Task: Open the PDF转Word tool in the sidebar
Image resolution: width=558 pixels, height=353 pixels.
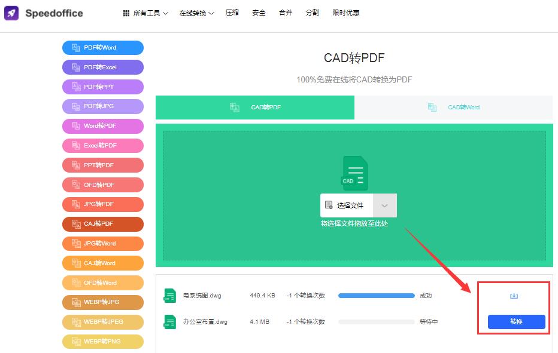Action: pyautogui.click(x=103, y=48)
